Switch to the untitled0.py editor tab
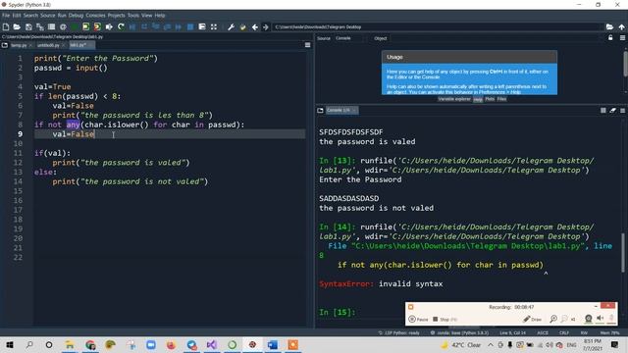628x353 pixels. coord(48,45)
